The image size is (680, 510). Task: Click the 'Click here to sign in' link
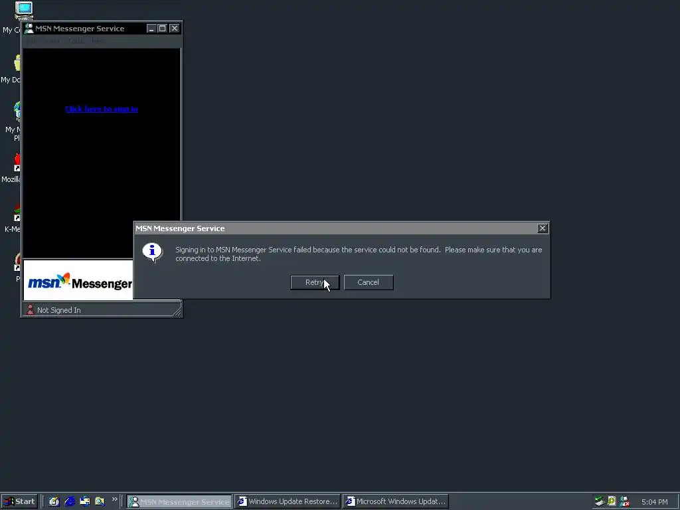102,109
